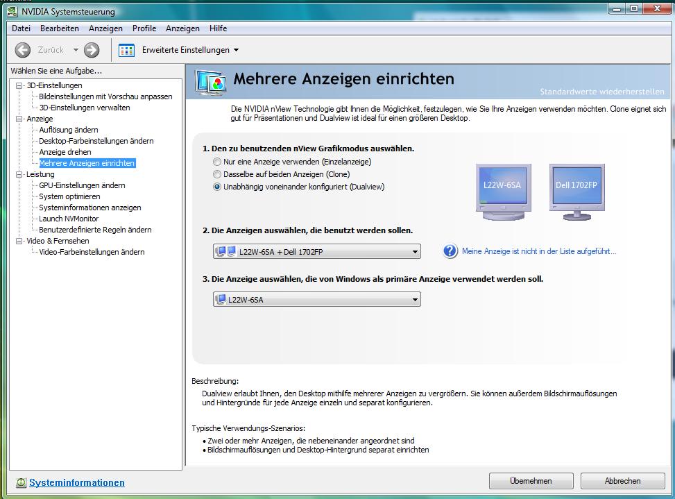Click the multi-display header icon
Image resolution: width=675 pixels, height=499 pixels.
click(x=210, y=82)
